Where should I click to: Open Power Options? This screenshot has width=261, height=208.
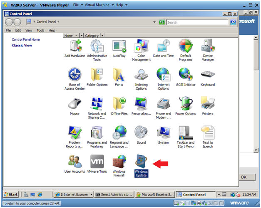pyautogui.click(x=186, y=106)
